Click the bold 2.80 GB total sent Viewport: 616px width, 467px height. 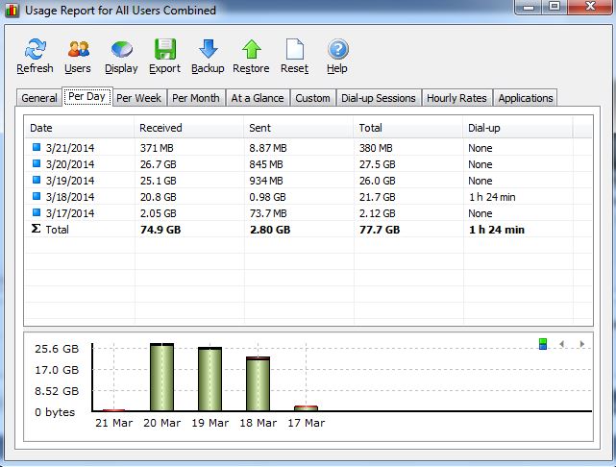[x=270, y=230]
